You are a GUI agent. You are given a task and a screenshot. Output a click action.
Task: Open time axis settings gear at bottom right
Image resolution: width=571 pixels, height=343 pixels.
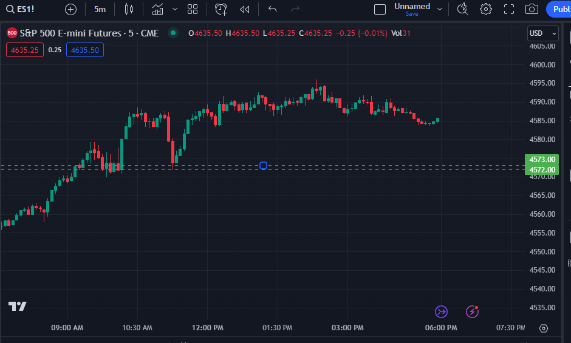pos(543,328)
